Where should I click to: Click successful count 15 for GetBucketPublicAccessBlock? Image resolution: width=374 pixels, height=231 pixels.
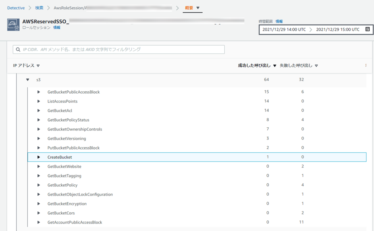(266, 92)
